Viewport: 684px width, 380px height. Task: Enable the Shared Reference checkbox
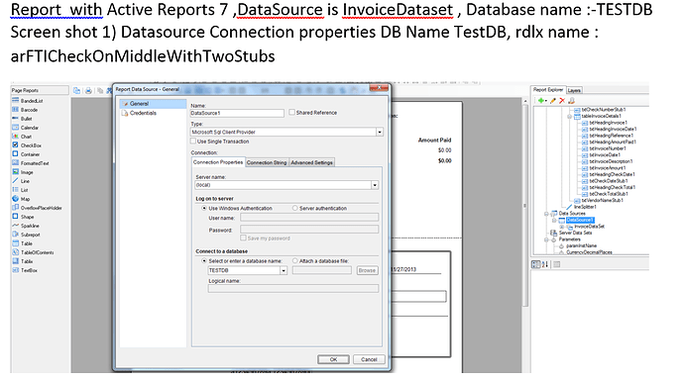click(291, 112)
